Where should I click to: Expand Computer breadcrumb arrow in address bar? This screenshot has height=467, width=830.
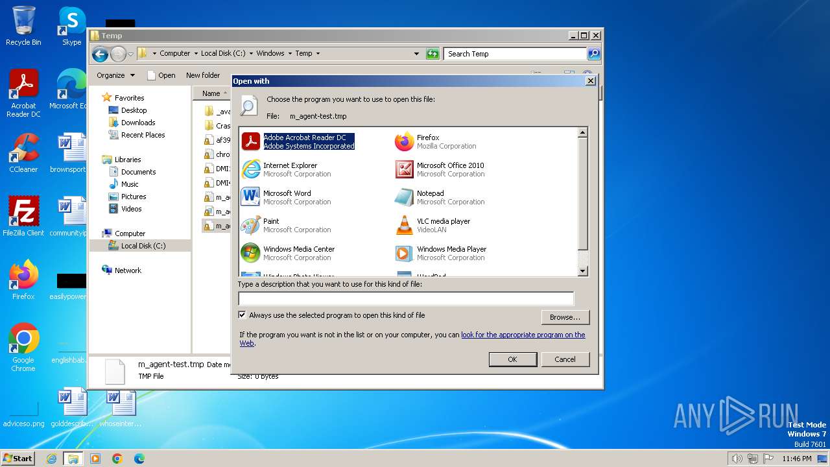coord(196,54)
